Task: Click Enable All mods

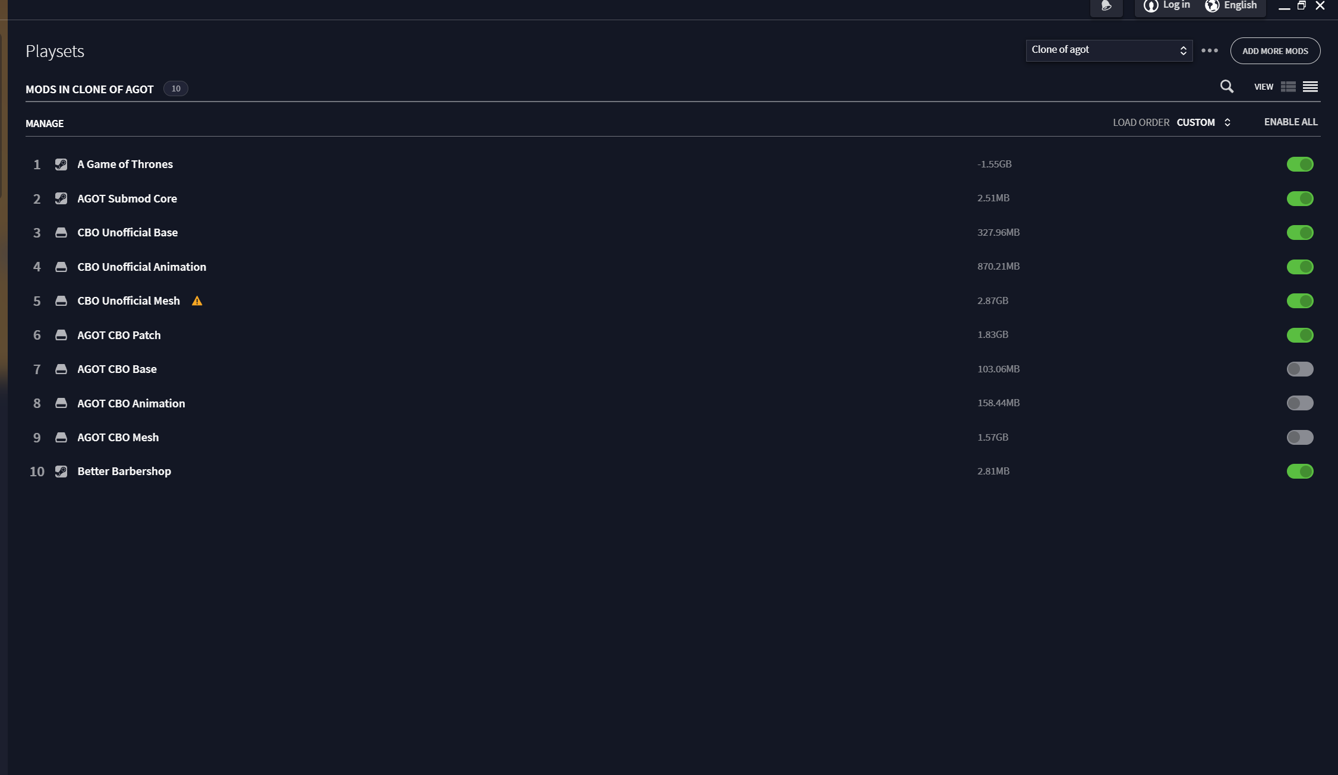Action: coord(1290,122)
